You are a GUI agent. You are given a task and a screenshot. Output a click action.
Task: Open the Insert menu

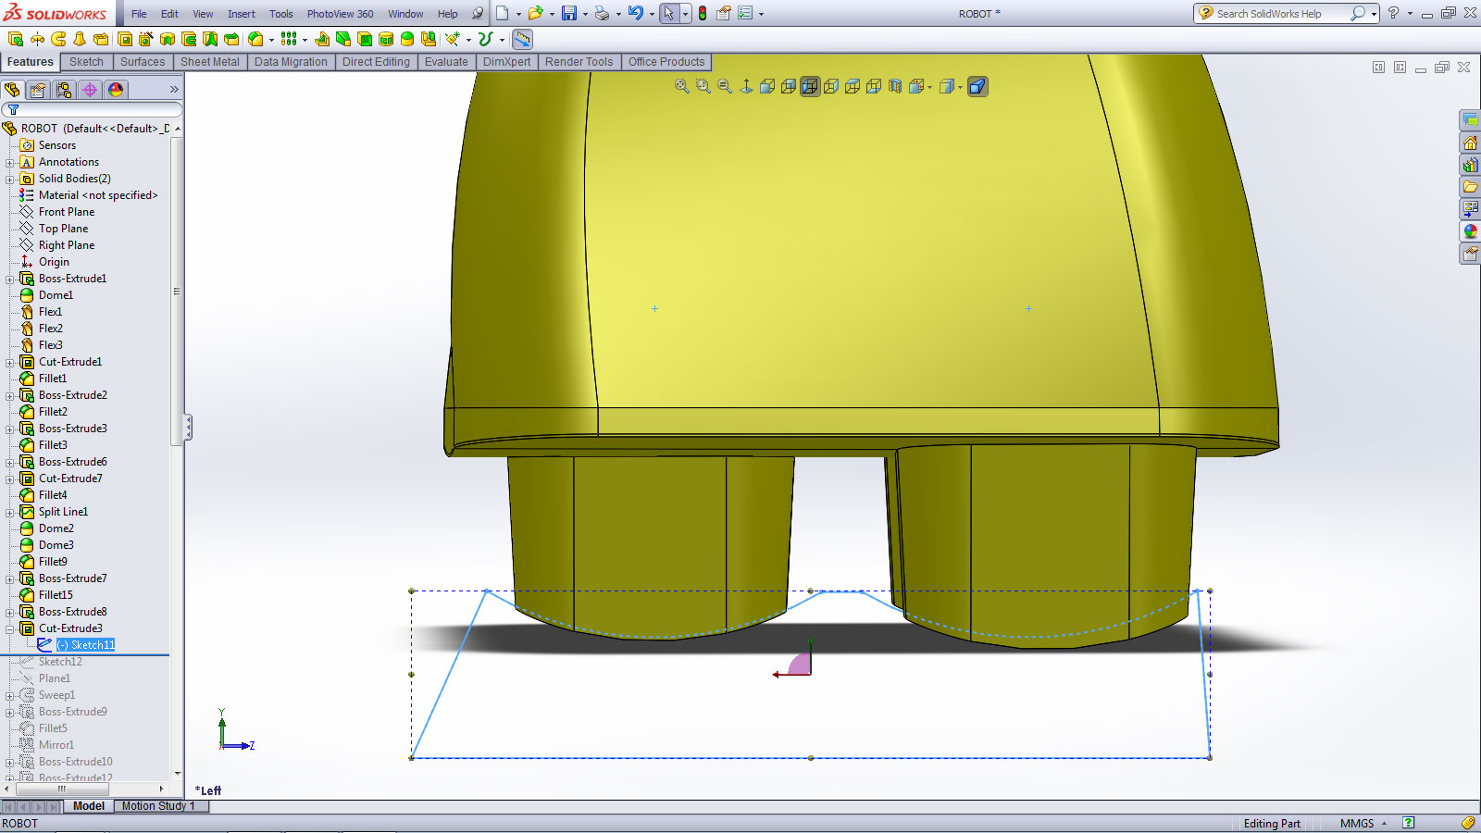(x=242, y=14)
